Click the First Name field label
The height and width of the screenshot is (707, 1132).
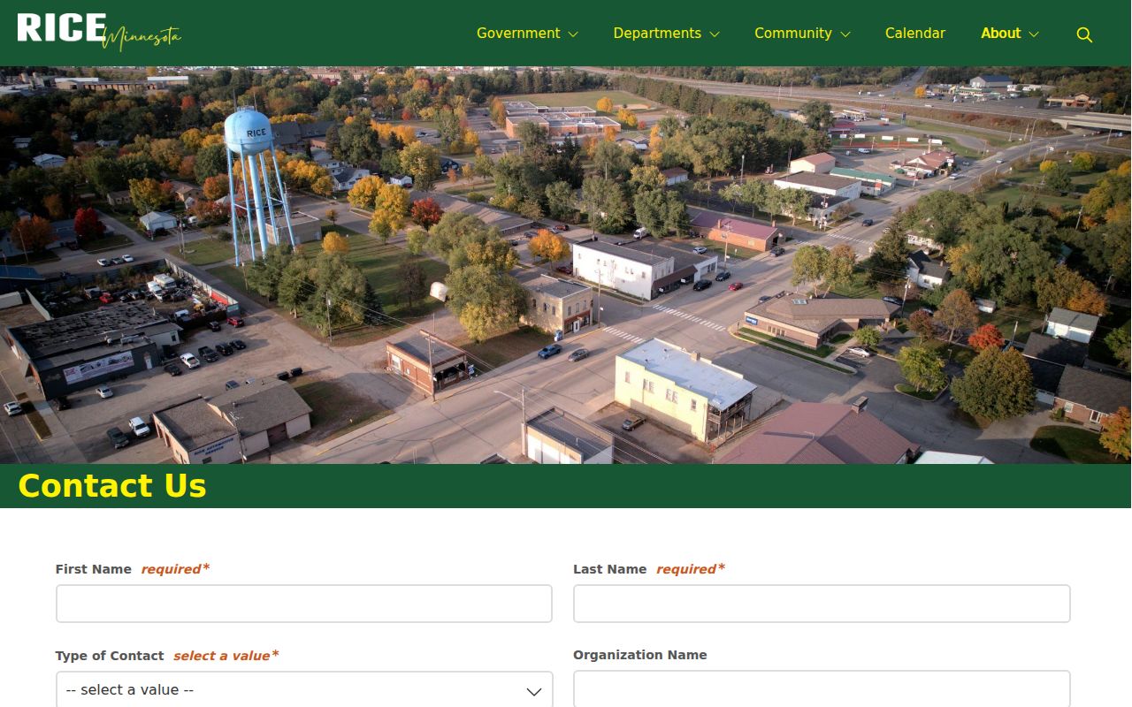pos(94,569)
